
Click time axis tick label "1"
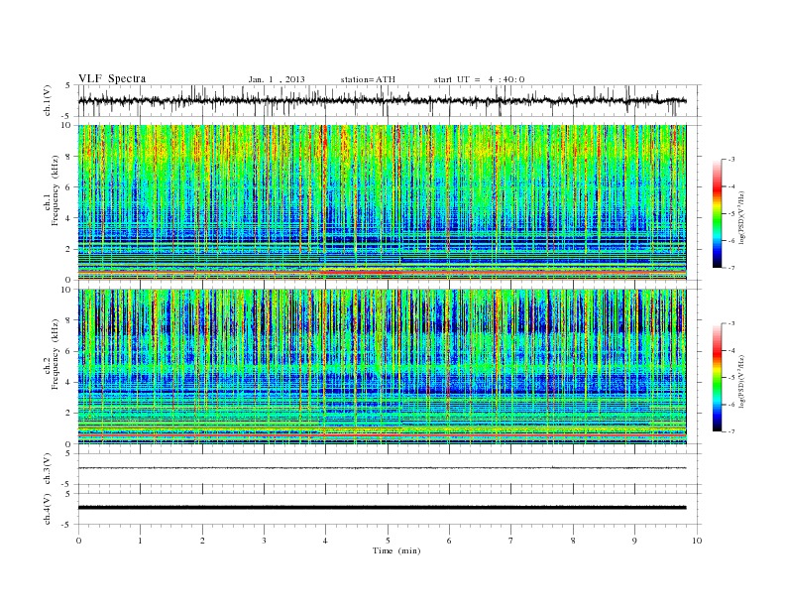[x=140, y=541]
